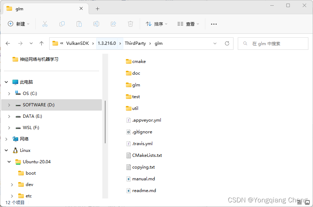
Task: Open the glm subfolder in file list
Action: 133,85
